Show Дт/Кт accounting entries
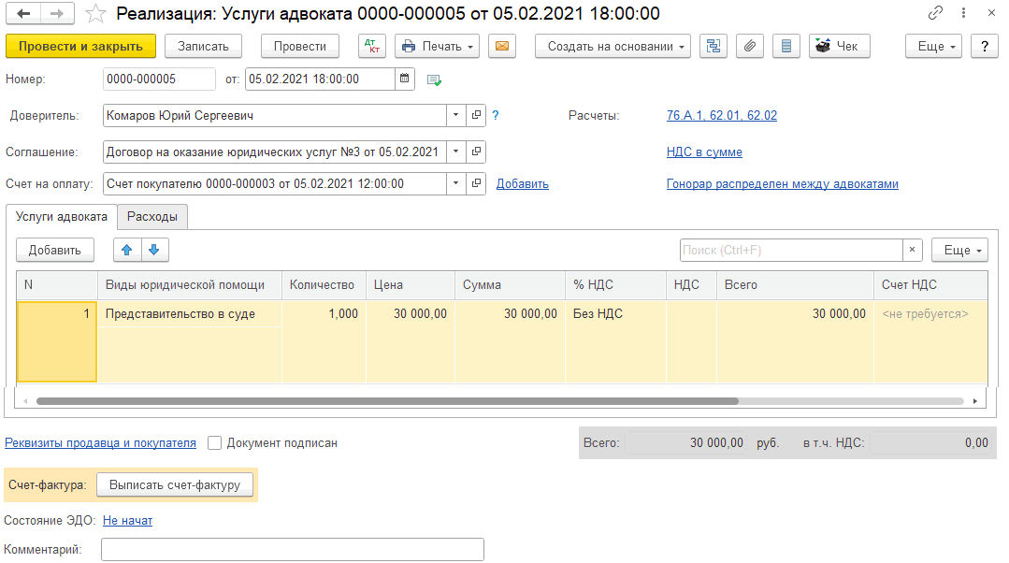 click(x=371, y=46)
